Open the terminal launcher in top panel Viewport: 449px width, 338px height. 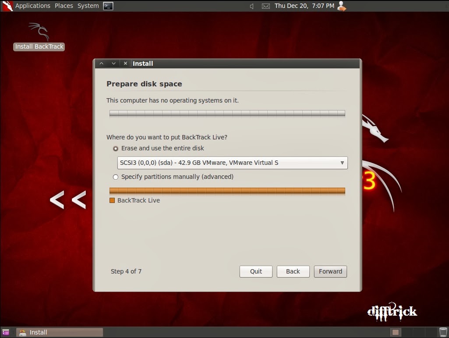[108, 6]
